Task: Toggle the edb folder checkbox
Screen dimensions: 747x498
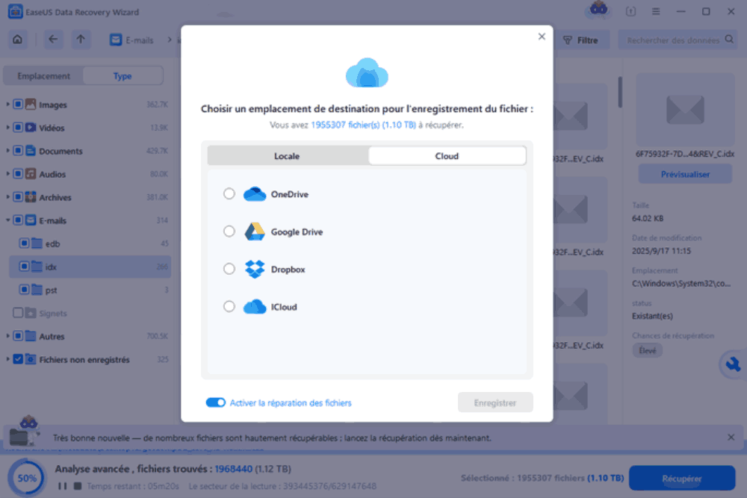Action: coord(25,243)
